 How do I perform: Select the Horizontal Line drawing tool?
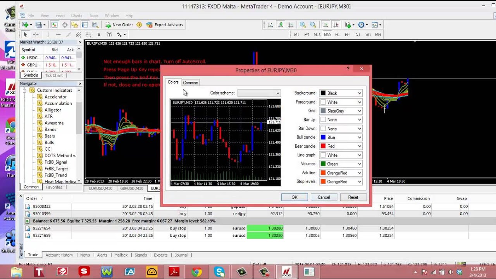click(x=59, y=34)
